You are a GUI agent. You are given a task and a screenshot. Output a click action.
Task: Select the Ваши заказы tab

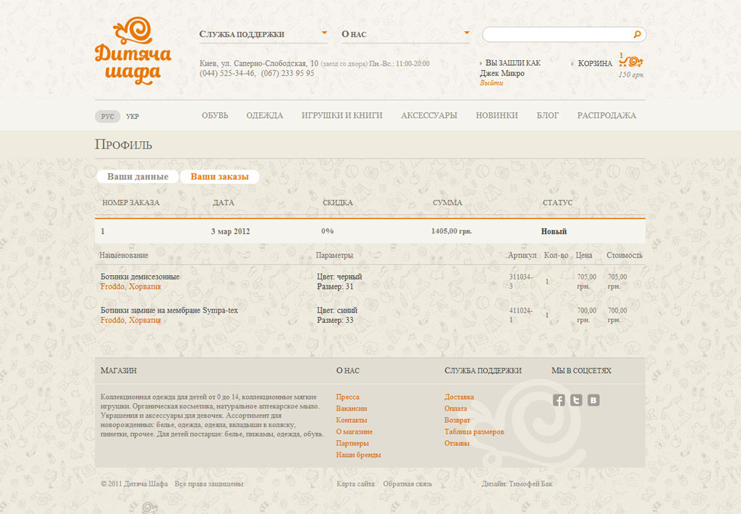click(220, 177)
